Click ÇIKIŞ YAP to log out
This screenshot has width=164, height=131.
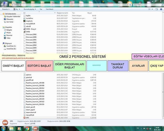pyautogui.click(x=156, y=66)
